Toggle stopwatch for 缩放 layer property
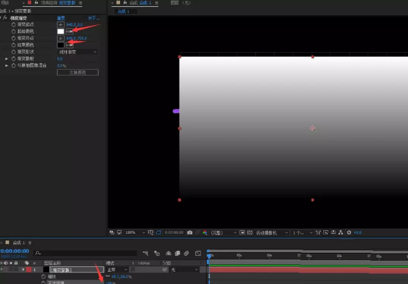 click(x=43, y=277)
